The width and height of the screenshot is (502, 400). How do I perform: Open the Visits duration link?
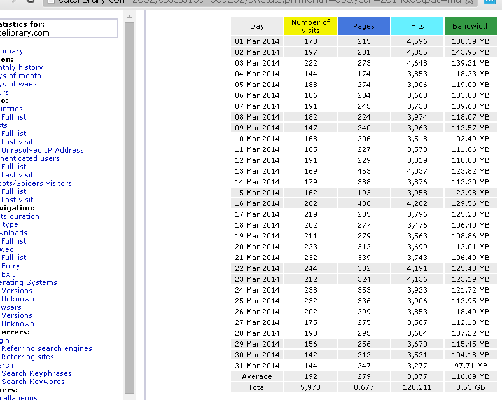(x=20, y=216)
